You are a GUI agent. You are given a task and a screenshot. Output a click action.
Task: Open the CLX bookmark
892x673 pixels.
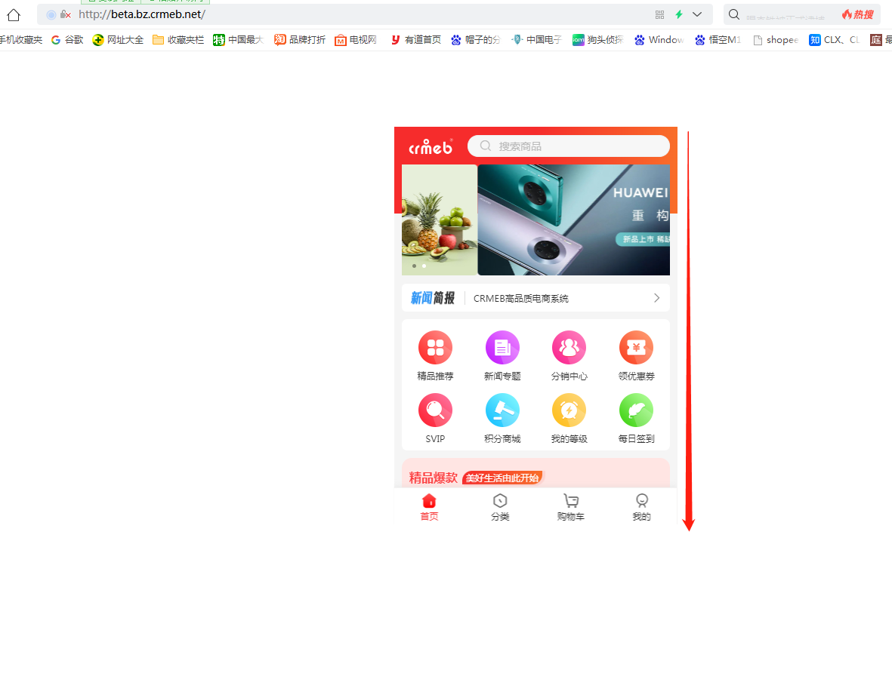pos(834,40)
